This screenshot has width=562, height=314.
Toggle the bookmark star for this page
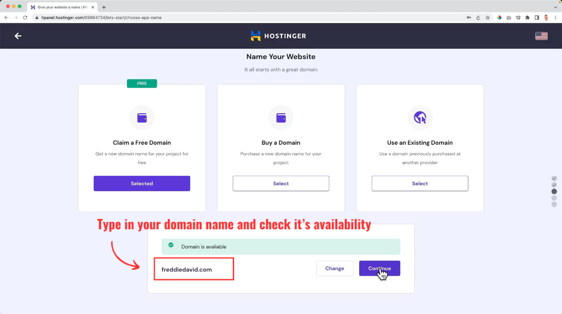coord(488,17)
